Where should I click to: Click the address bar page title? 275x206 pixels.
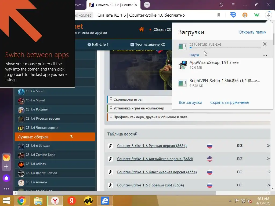coord(141,15)
